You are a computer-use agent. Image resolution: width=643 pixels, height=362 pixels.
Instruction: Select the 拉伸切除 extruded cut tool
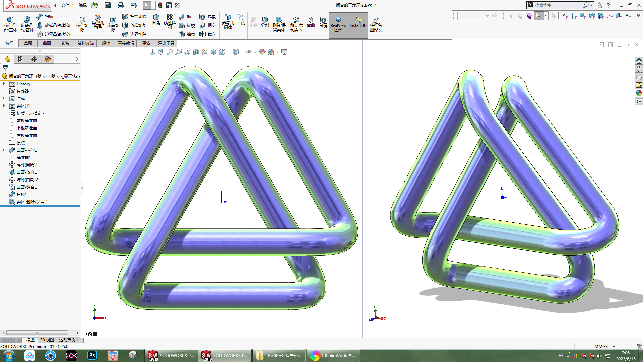[x=82, y=24]
